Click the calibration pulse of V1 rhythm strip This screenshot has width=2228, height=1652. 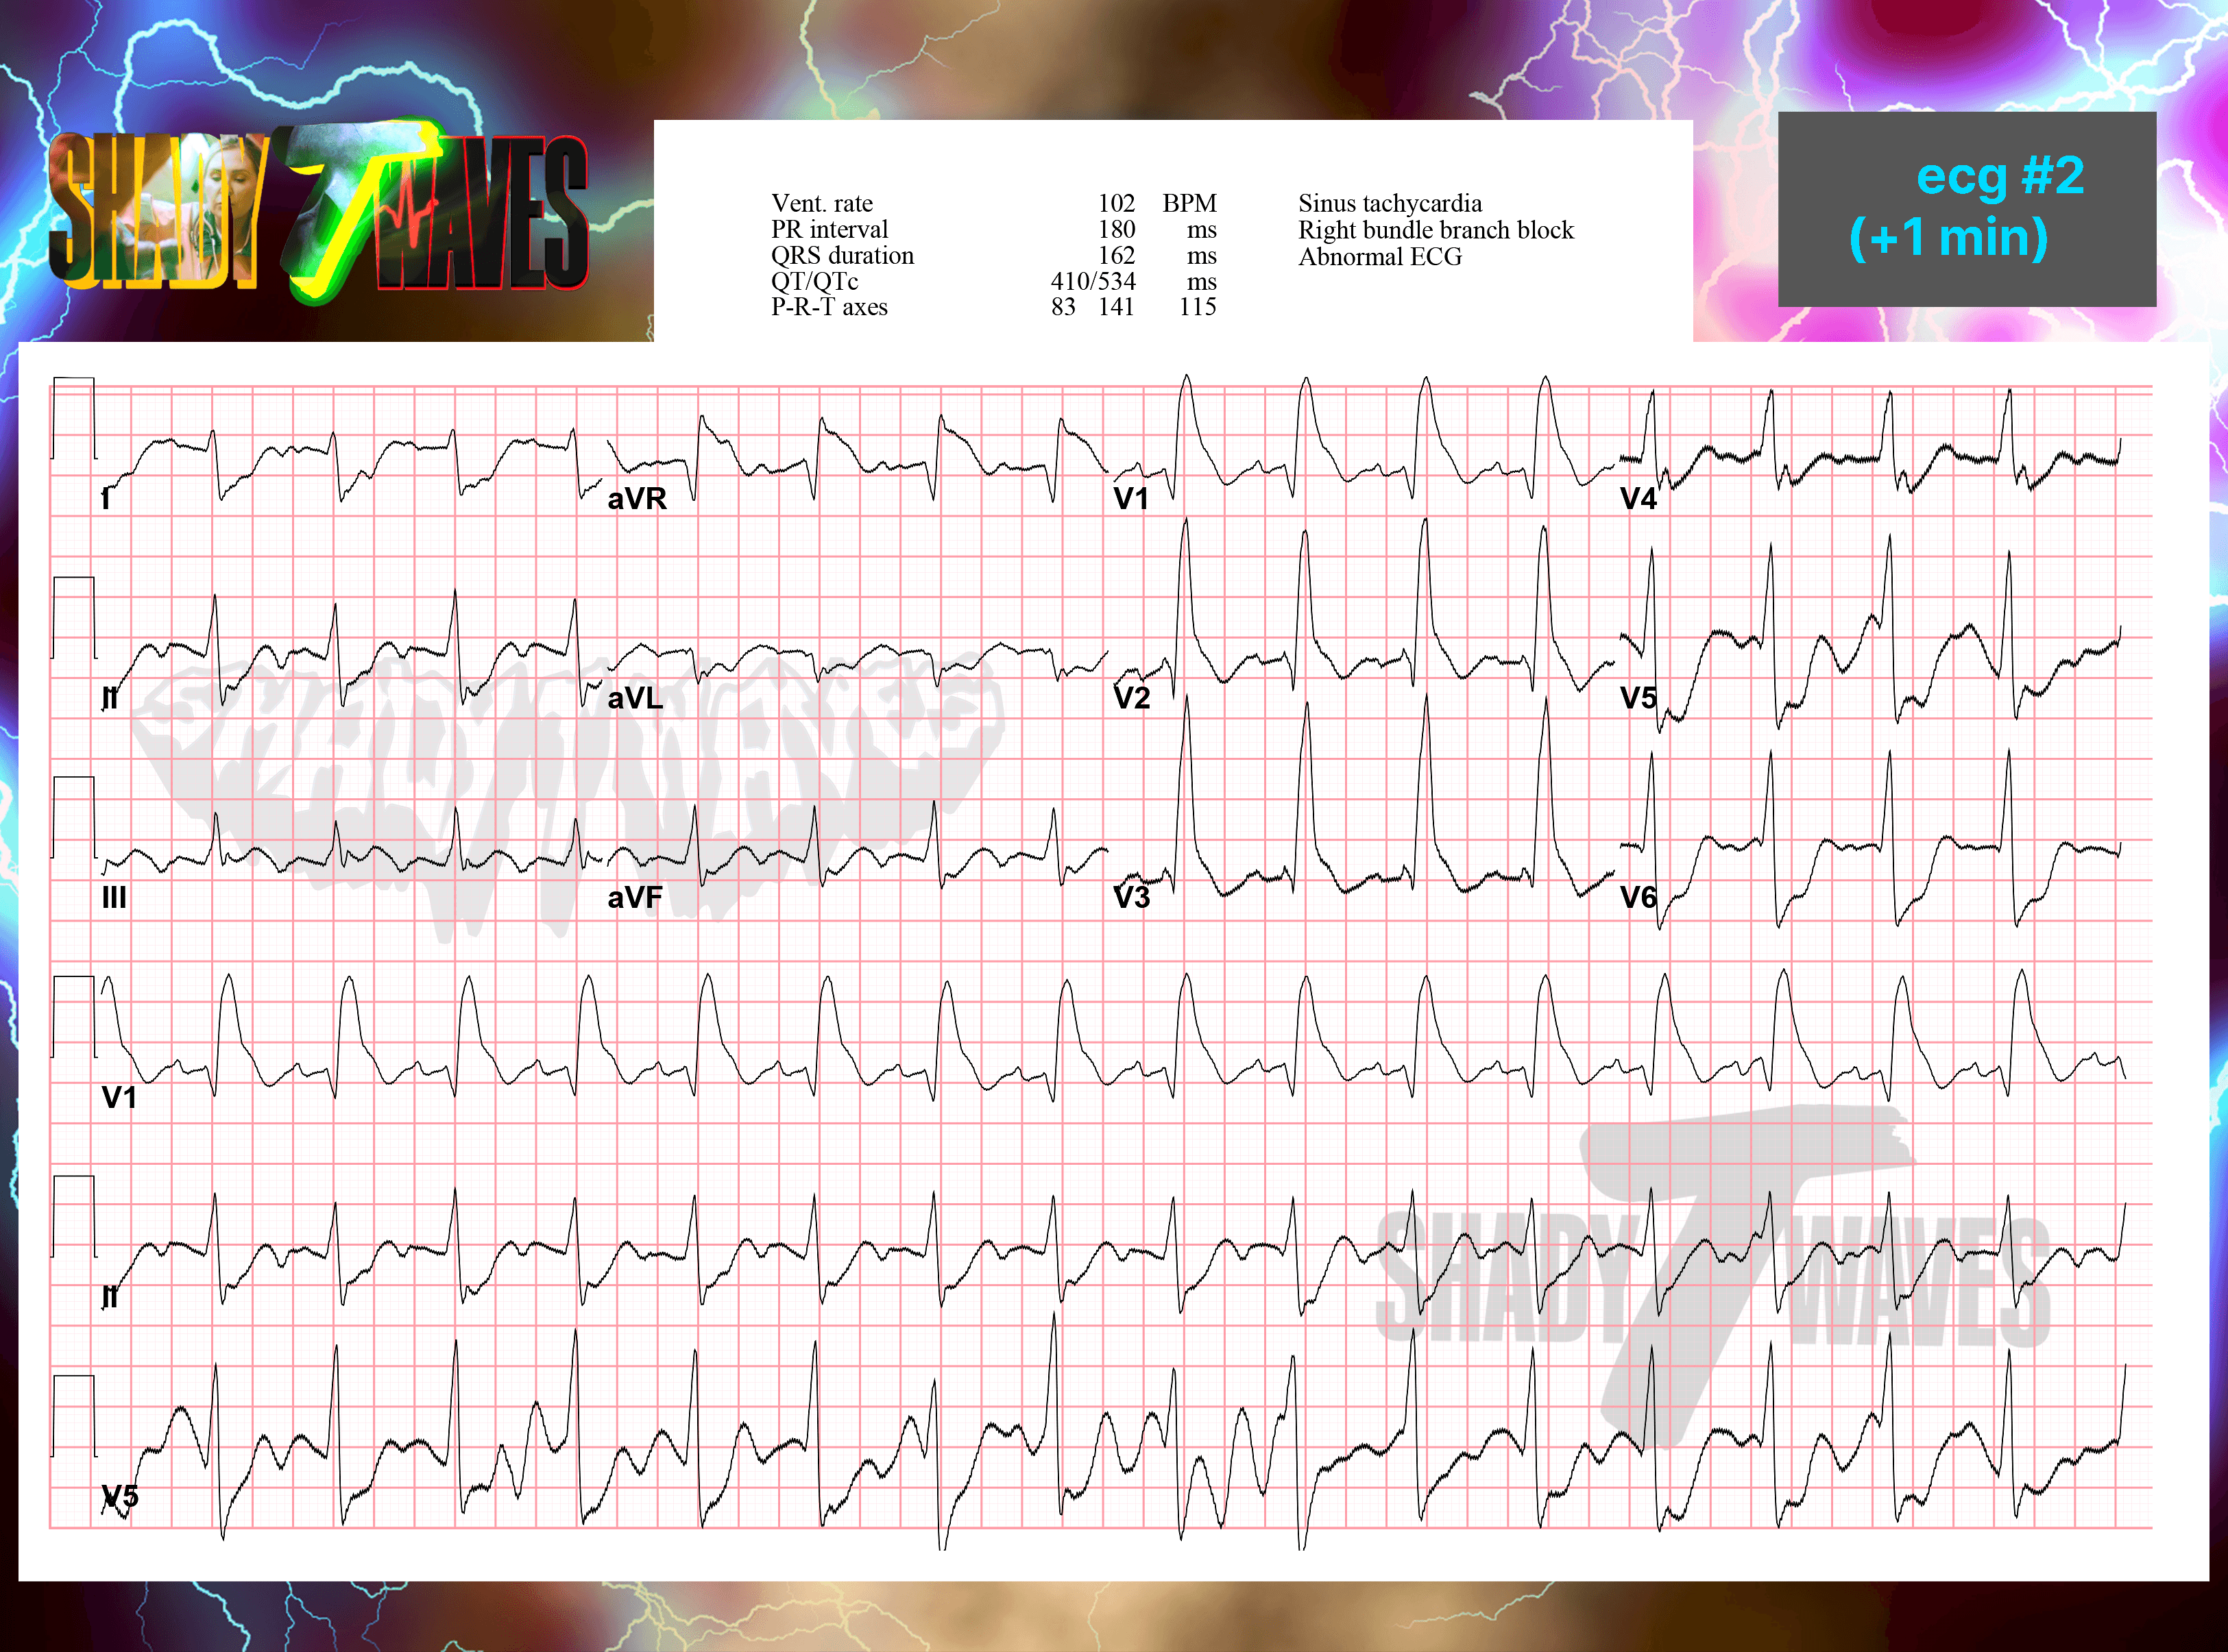(x=74, y=1016)
